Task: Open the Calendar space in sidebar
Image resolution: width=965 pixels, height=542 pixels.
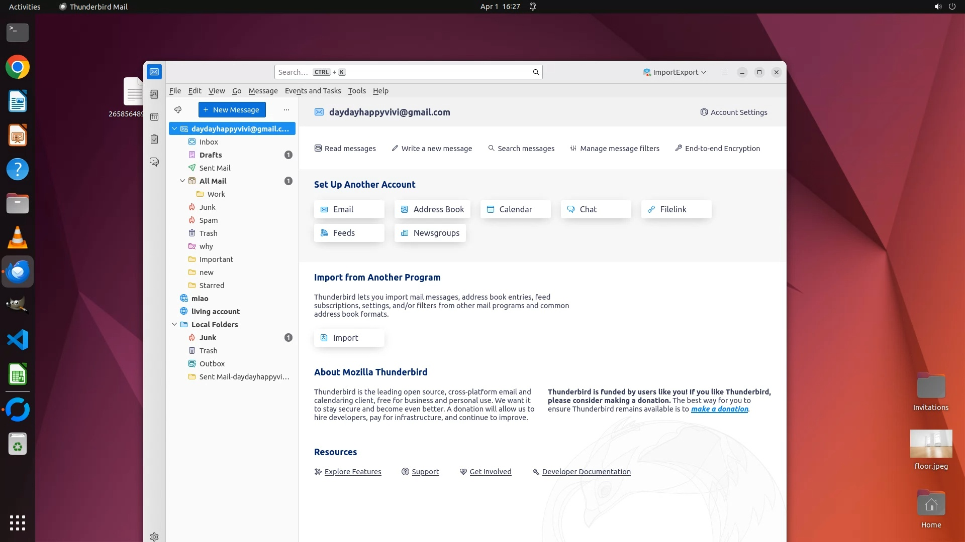Action: click(x=154, y=117)
